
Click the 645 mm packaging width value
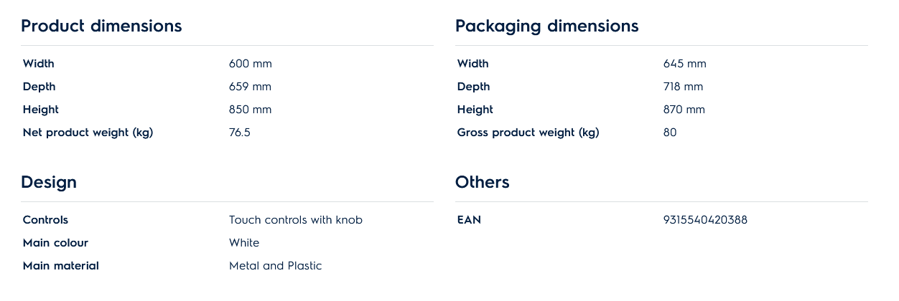point(684,64)
